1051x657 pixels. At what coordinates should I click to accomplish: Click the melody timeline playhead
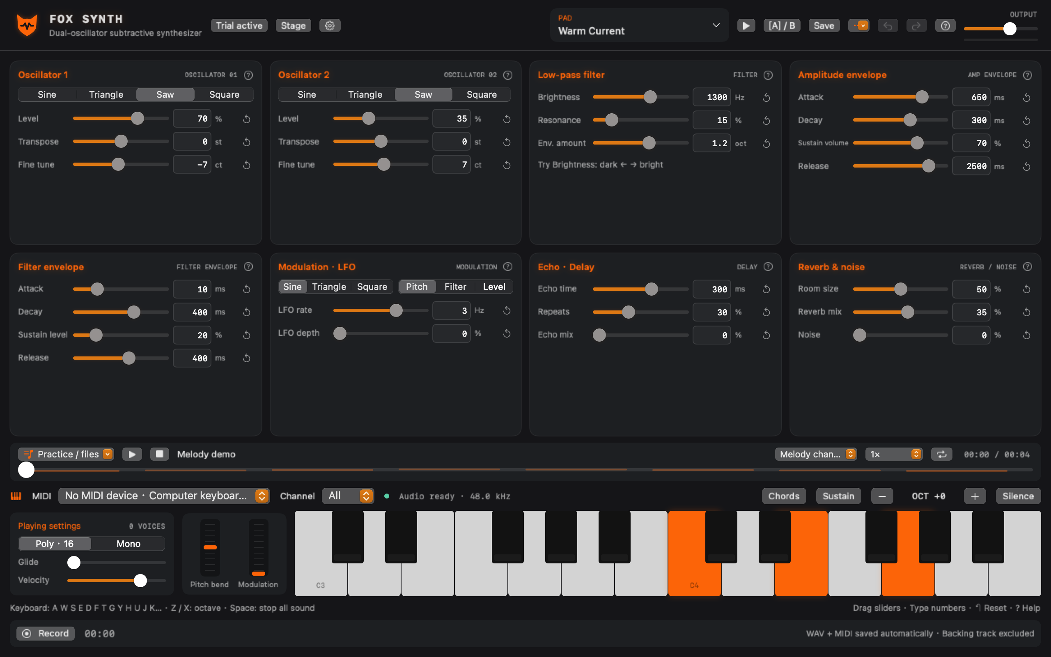pos(26,470)
